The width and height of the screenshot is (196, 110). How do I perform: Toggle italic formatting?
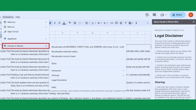(55, 23)
